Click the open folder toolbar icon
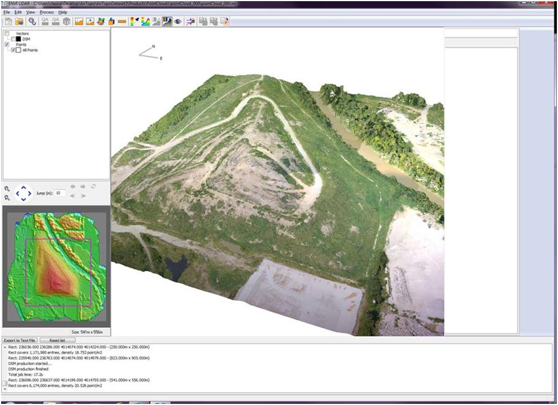The height and width of the screenshot is (405, 558). point(19,22)
